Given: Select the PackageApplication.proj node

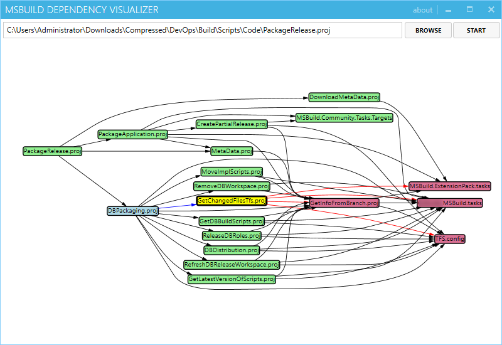Looking at the screenshot, I should [133, 134].
